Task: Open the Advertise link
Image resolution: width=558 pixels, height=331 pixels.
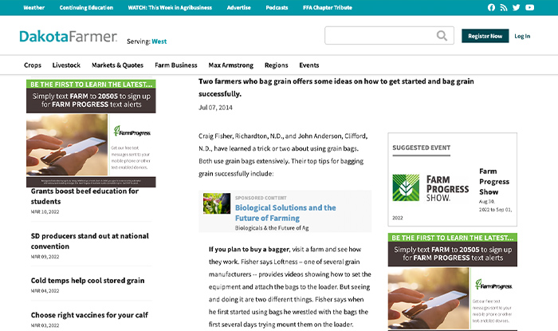Action: point(239,7)
